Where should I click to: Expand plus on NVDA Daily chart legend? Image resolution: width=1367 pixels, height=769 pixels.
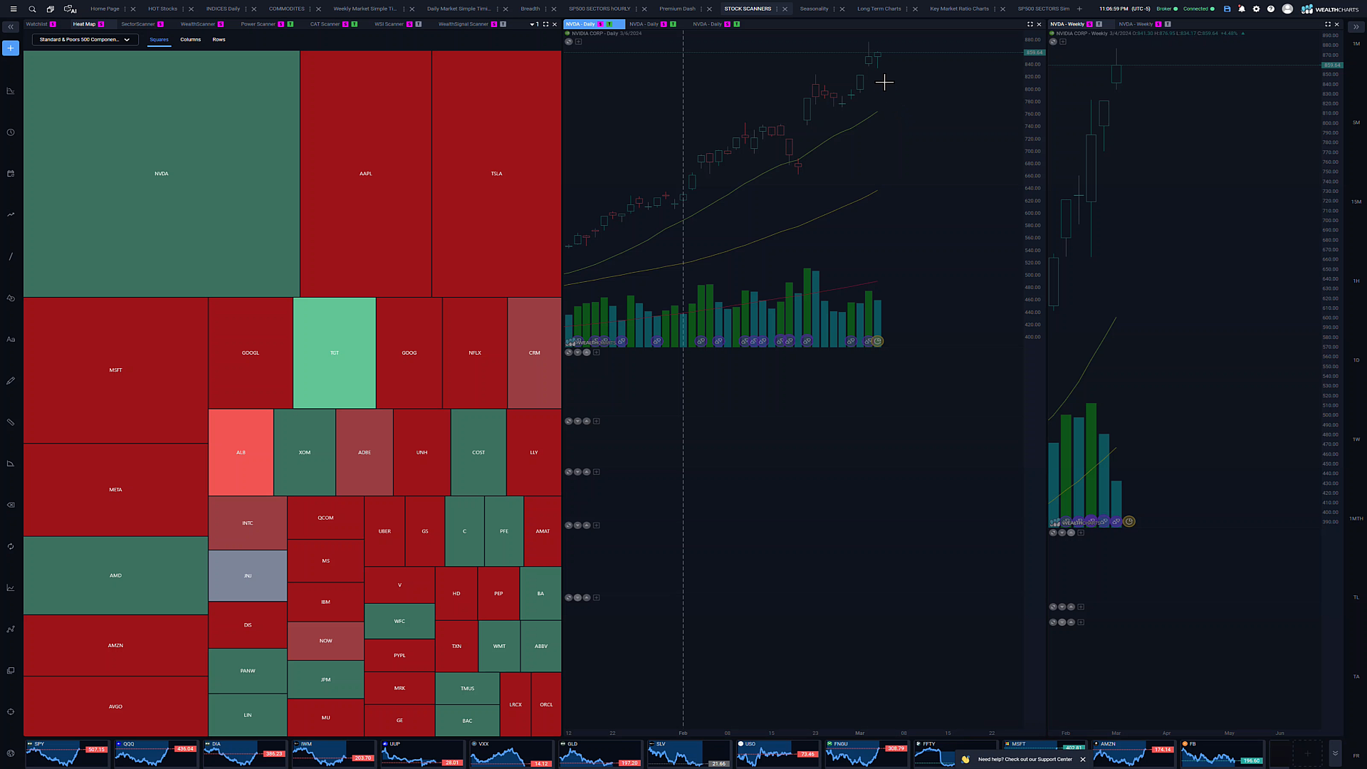(579, 42)
